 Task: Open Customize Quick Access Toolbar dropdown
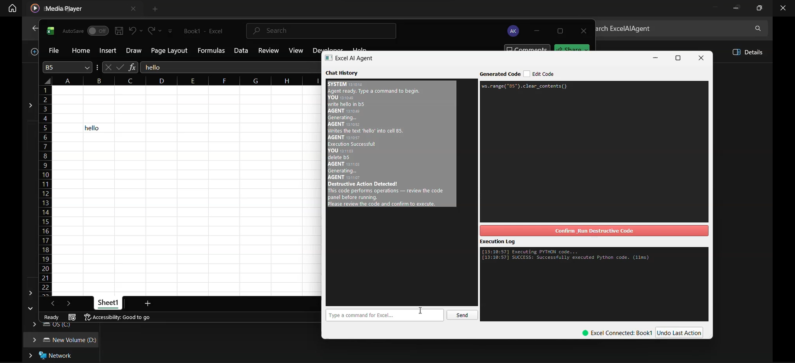point(170,31)
